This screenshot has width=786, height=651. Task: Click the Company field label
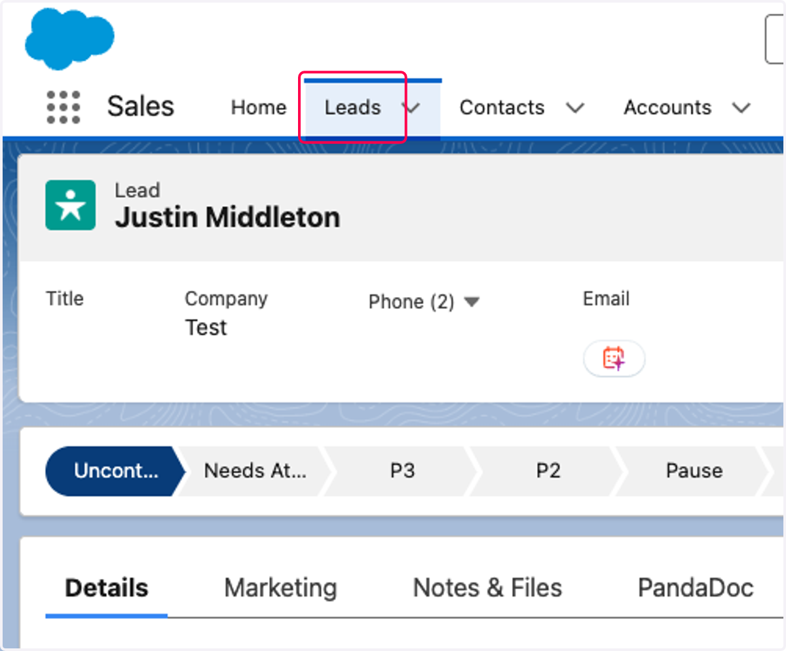(226, 299)
